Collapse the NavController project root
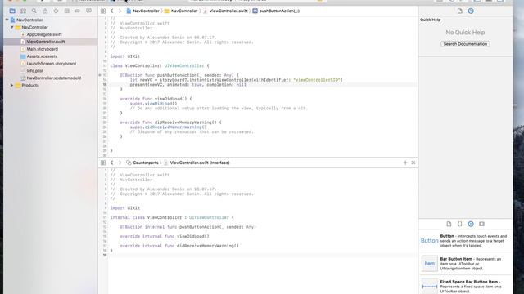This screenshot has height=294, width=524. 7,20
